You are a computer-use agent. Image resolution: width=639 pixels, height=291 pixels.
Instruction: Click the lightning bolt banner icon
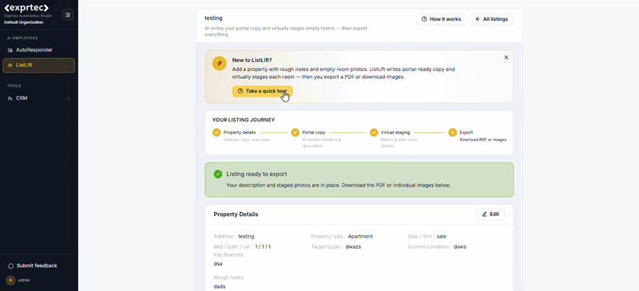click(219, 64)
